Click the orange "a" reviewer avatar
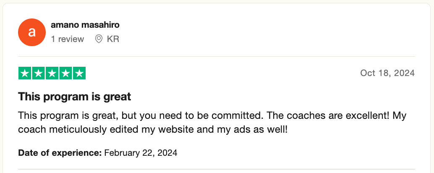The width and height of the screenshot is (434, 173). click(x=31, y=32)
